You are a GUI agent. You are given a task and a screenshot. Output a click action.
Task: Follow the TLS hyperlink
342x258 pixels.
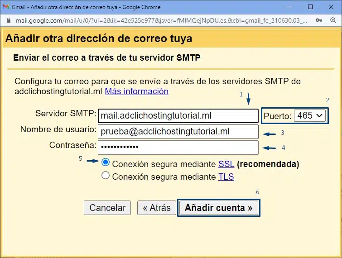point(226,177)
